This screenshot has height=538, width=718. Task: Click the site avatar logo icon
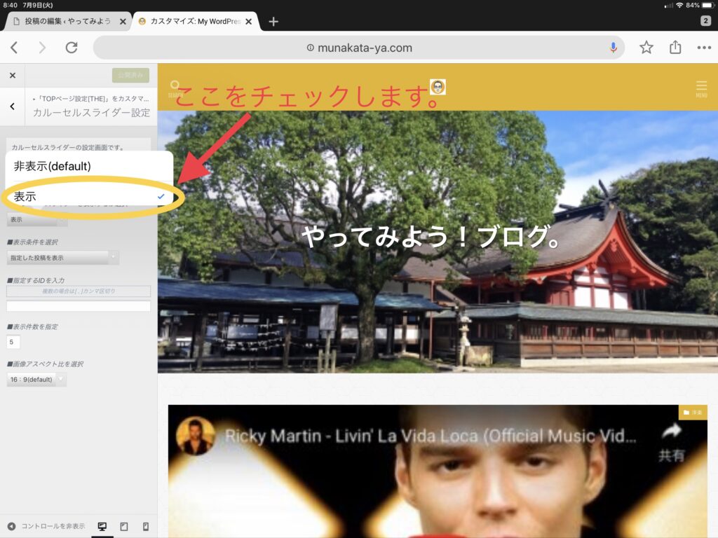(438, 87)
